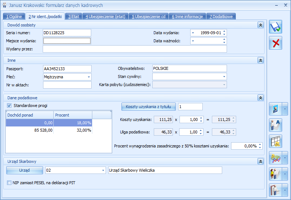The height and width of the screenshot is (200, 291).
Task: Open the Data wydania calendar dropdown
Action: point(193,33)
